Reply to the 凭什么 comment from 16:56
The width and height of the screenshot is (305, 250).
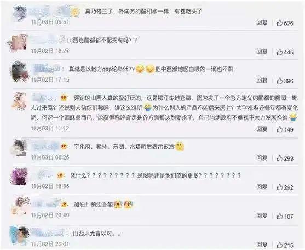point(262,187)
